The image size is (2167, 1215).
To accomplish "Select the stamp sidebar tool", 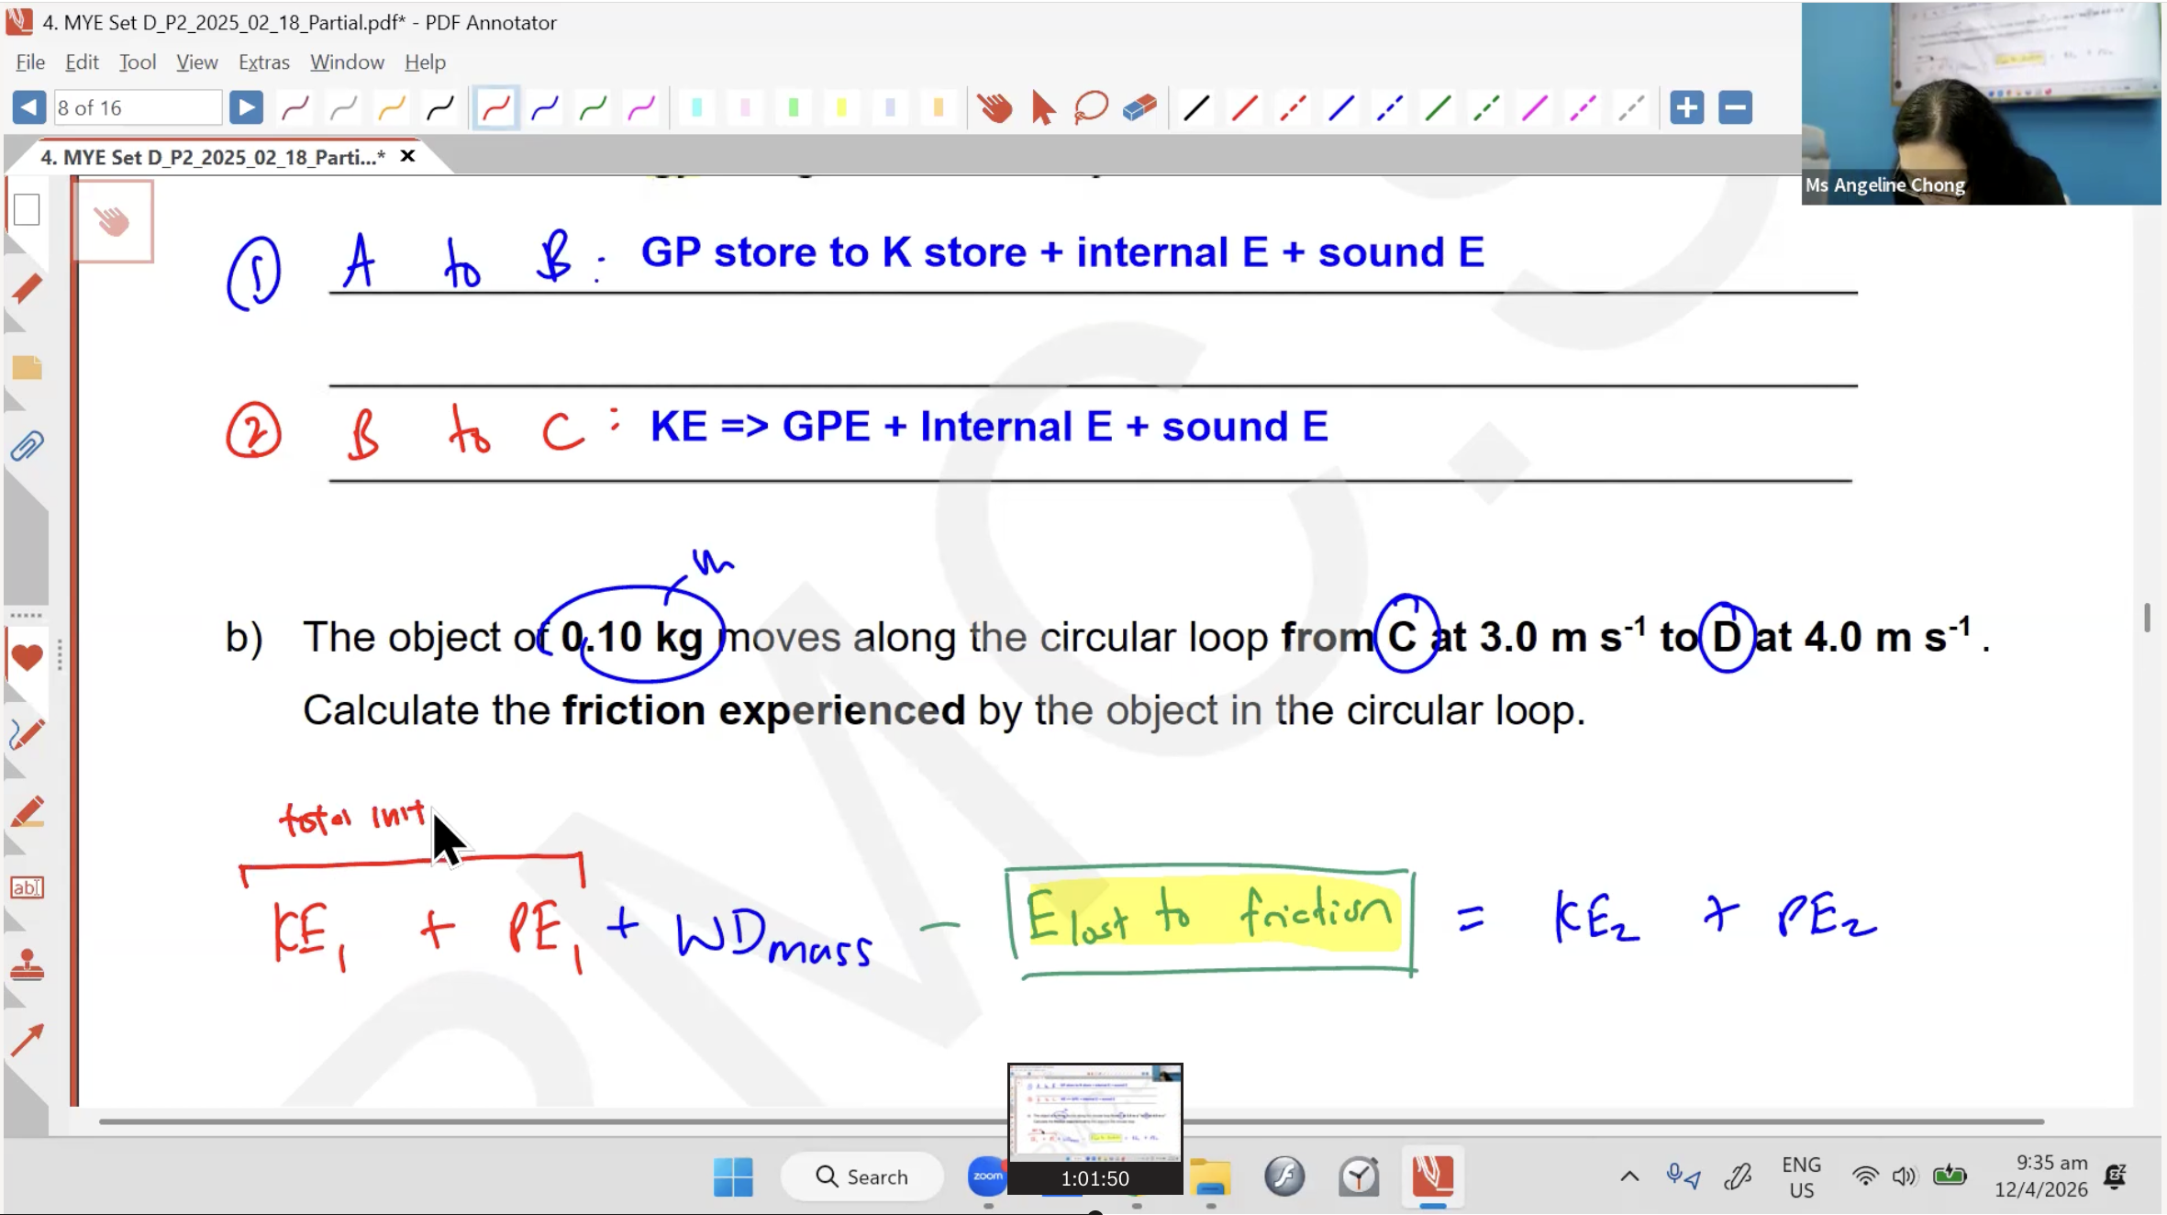I will pos(27,964).
